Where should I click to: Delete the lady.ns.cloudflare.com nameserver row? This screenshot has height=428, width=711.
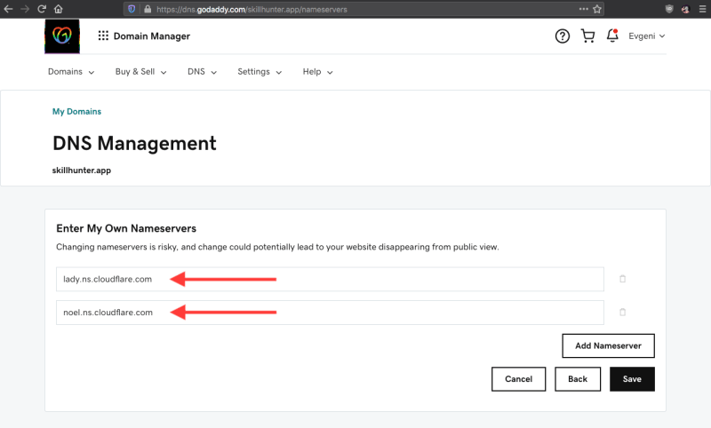click(x=623, y=279)
